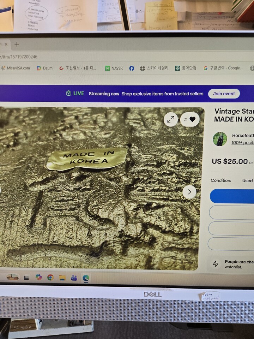
Task: Open File Explorer from the taskbar
Action: (62, 278)
